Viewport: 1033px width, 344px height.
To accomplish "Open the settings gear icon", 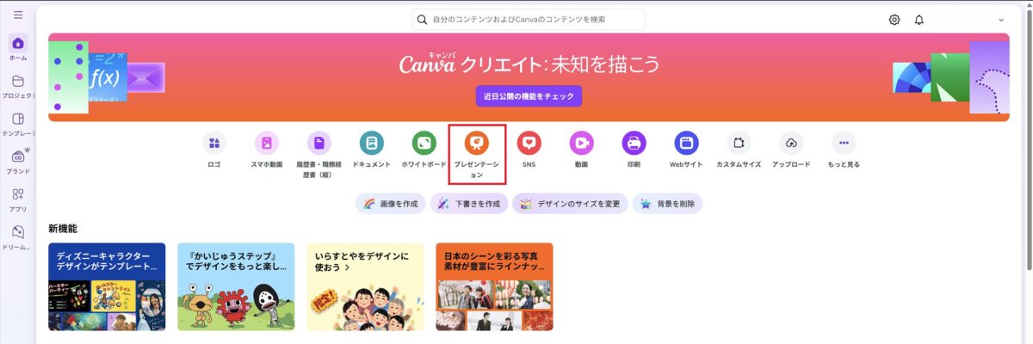I will 894,19.
